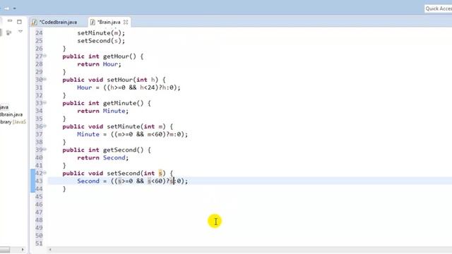452x254 pixels.
Task: Place cursor on 'setSecond(s);' on line 25
Action: pos(101,41)
